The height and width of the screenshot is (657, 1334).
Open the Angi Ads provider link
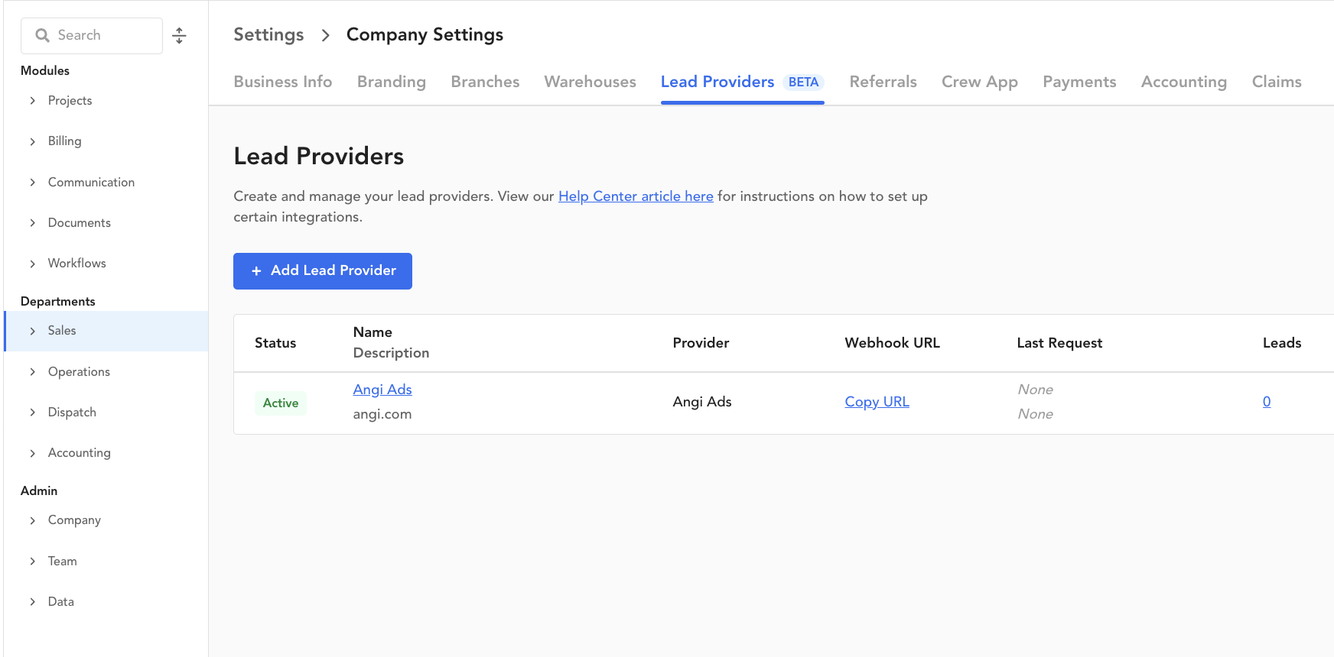tap(382, 390)
